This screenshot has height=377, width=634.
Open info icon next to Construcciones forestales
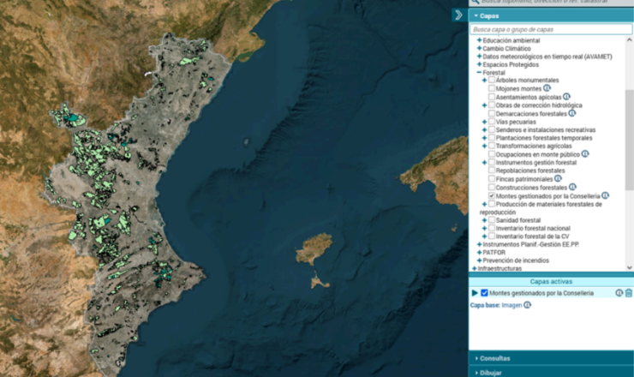[572, 187]
